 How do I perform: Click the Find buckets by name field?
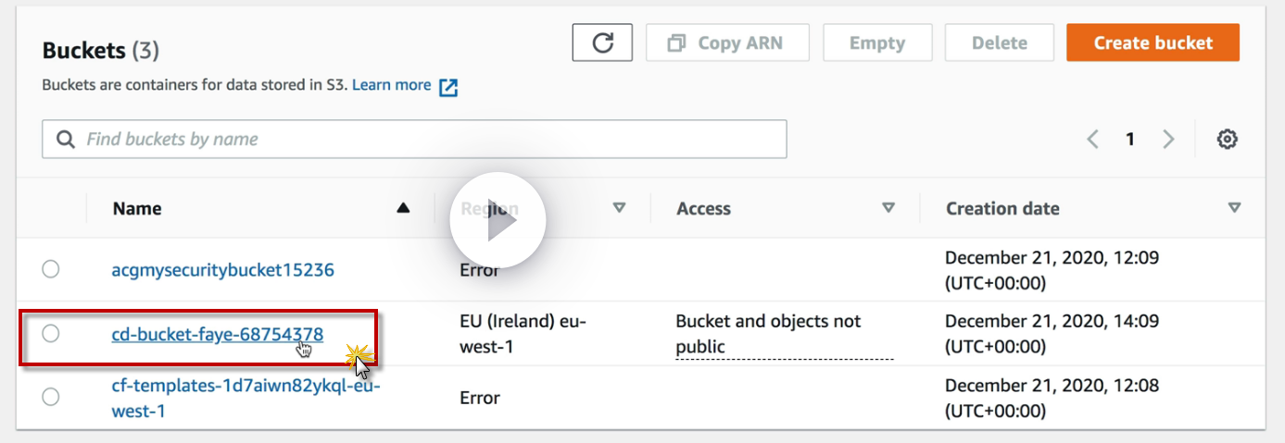pyautogui.click(x=414, y=140)
